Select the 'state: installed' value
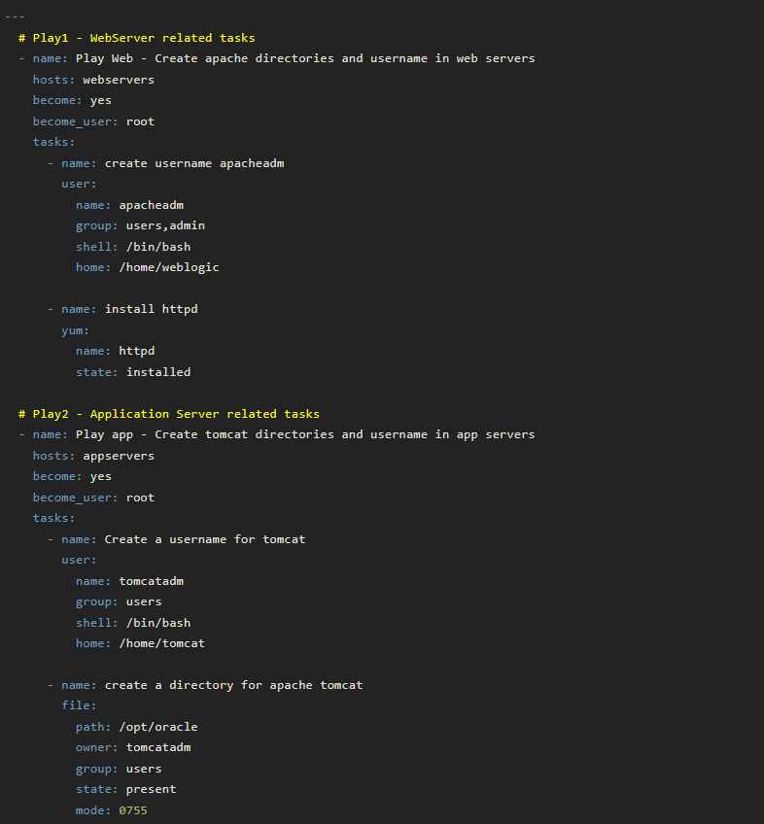 158,372
